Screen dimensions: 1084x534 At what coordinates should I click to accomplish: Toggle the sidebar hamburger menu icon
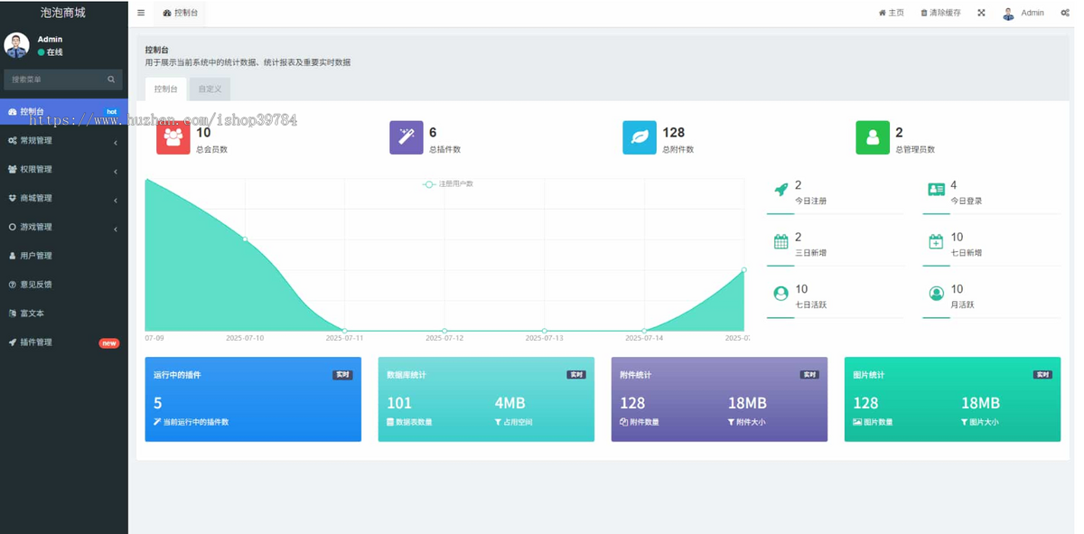[x=141, y=13]
